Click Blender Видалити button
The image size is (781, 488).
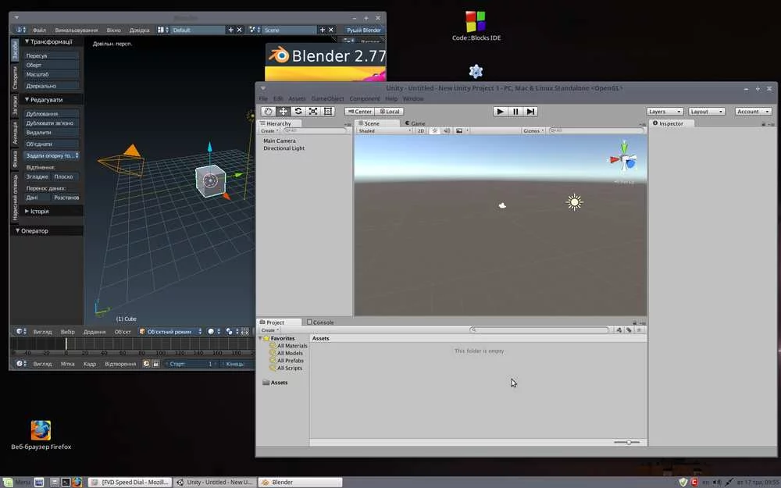(x=52, y=133)
